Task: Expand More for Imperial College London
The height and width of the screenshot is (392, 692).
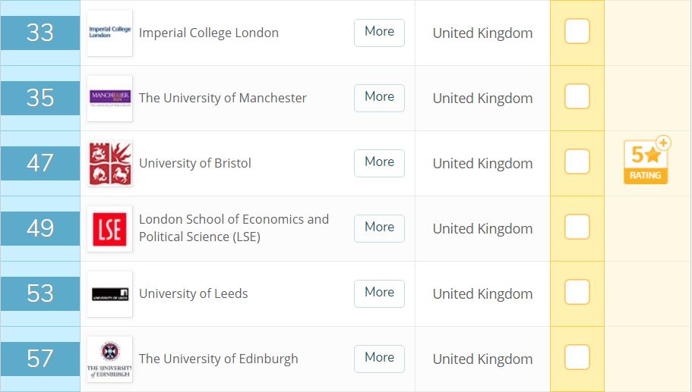Action: click(x=379, y=33)
